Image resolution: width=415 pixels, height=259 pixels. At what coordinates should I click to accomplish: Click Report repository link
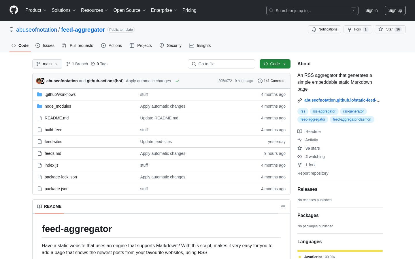[x=313, y=173]
